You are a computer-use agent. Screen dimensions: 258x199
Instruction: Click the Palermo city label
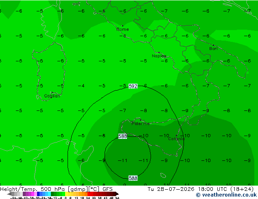140,123
